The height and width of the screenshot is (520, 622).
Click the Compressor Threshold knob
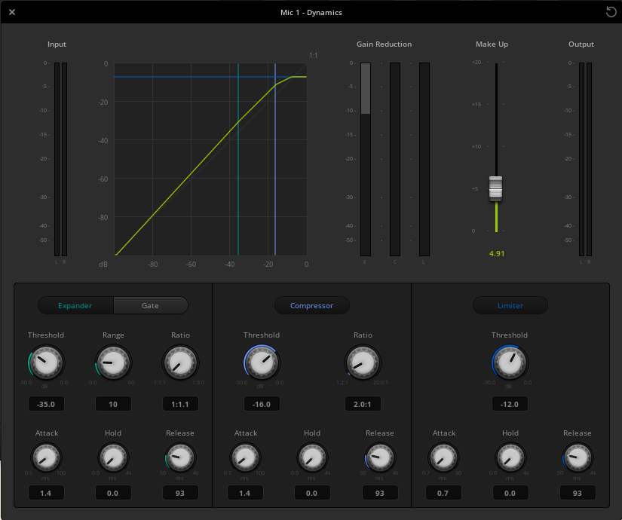(262, 362)
